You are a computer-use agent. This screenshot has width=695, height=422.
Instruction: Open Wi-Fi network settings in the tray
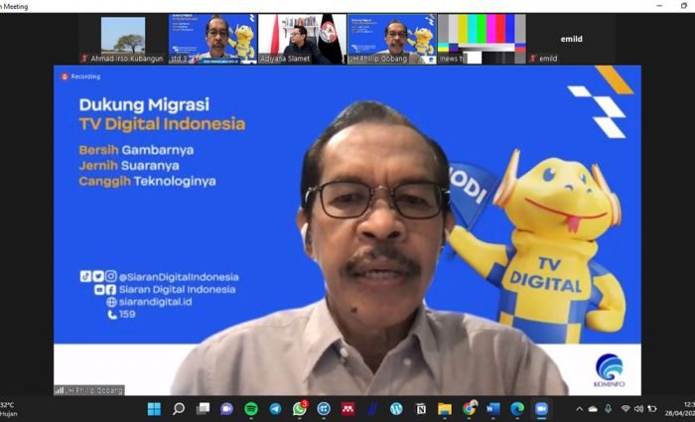[625, 409]
